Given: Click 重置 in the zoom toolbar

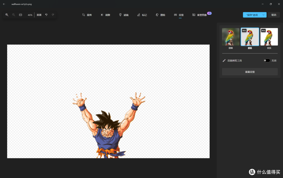Looking at the screenshot, I should (39, 15).
